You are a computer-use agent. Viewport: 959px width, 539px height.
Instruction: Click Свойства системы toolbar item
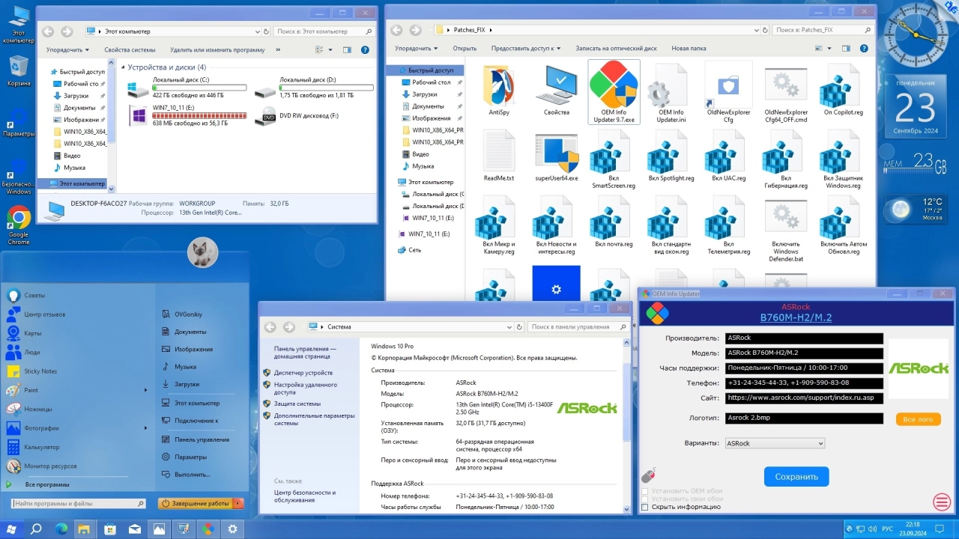130,49
